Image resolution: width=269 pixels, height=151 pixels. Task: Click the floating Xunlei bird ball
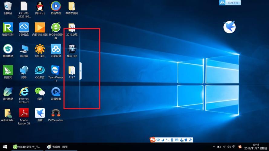click(x=230, y=27)
